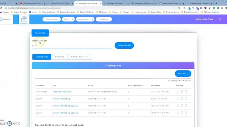Expand the Campaigns dropdown menu
The height and width of the screenshot is (127, 227).
tap(85, 19)
